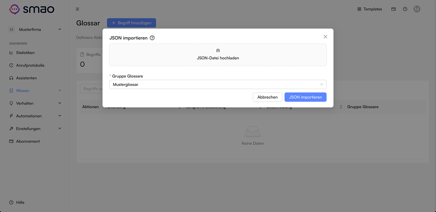Click the Musterfirma M avatar badge
Viewport: 436px width, 212px height.
tap(12, 29)
